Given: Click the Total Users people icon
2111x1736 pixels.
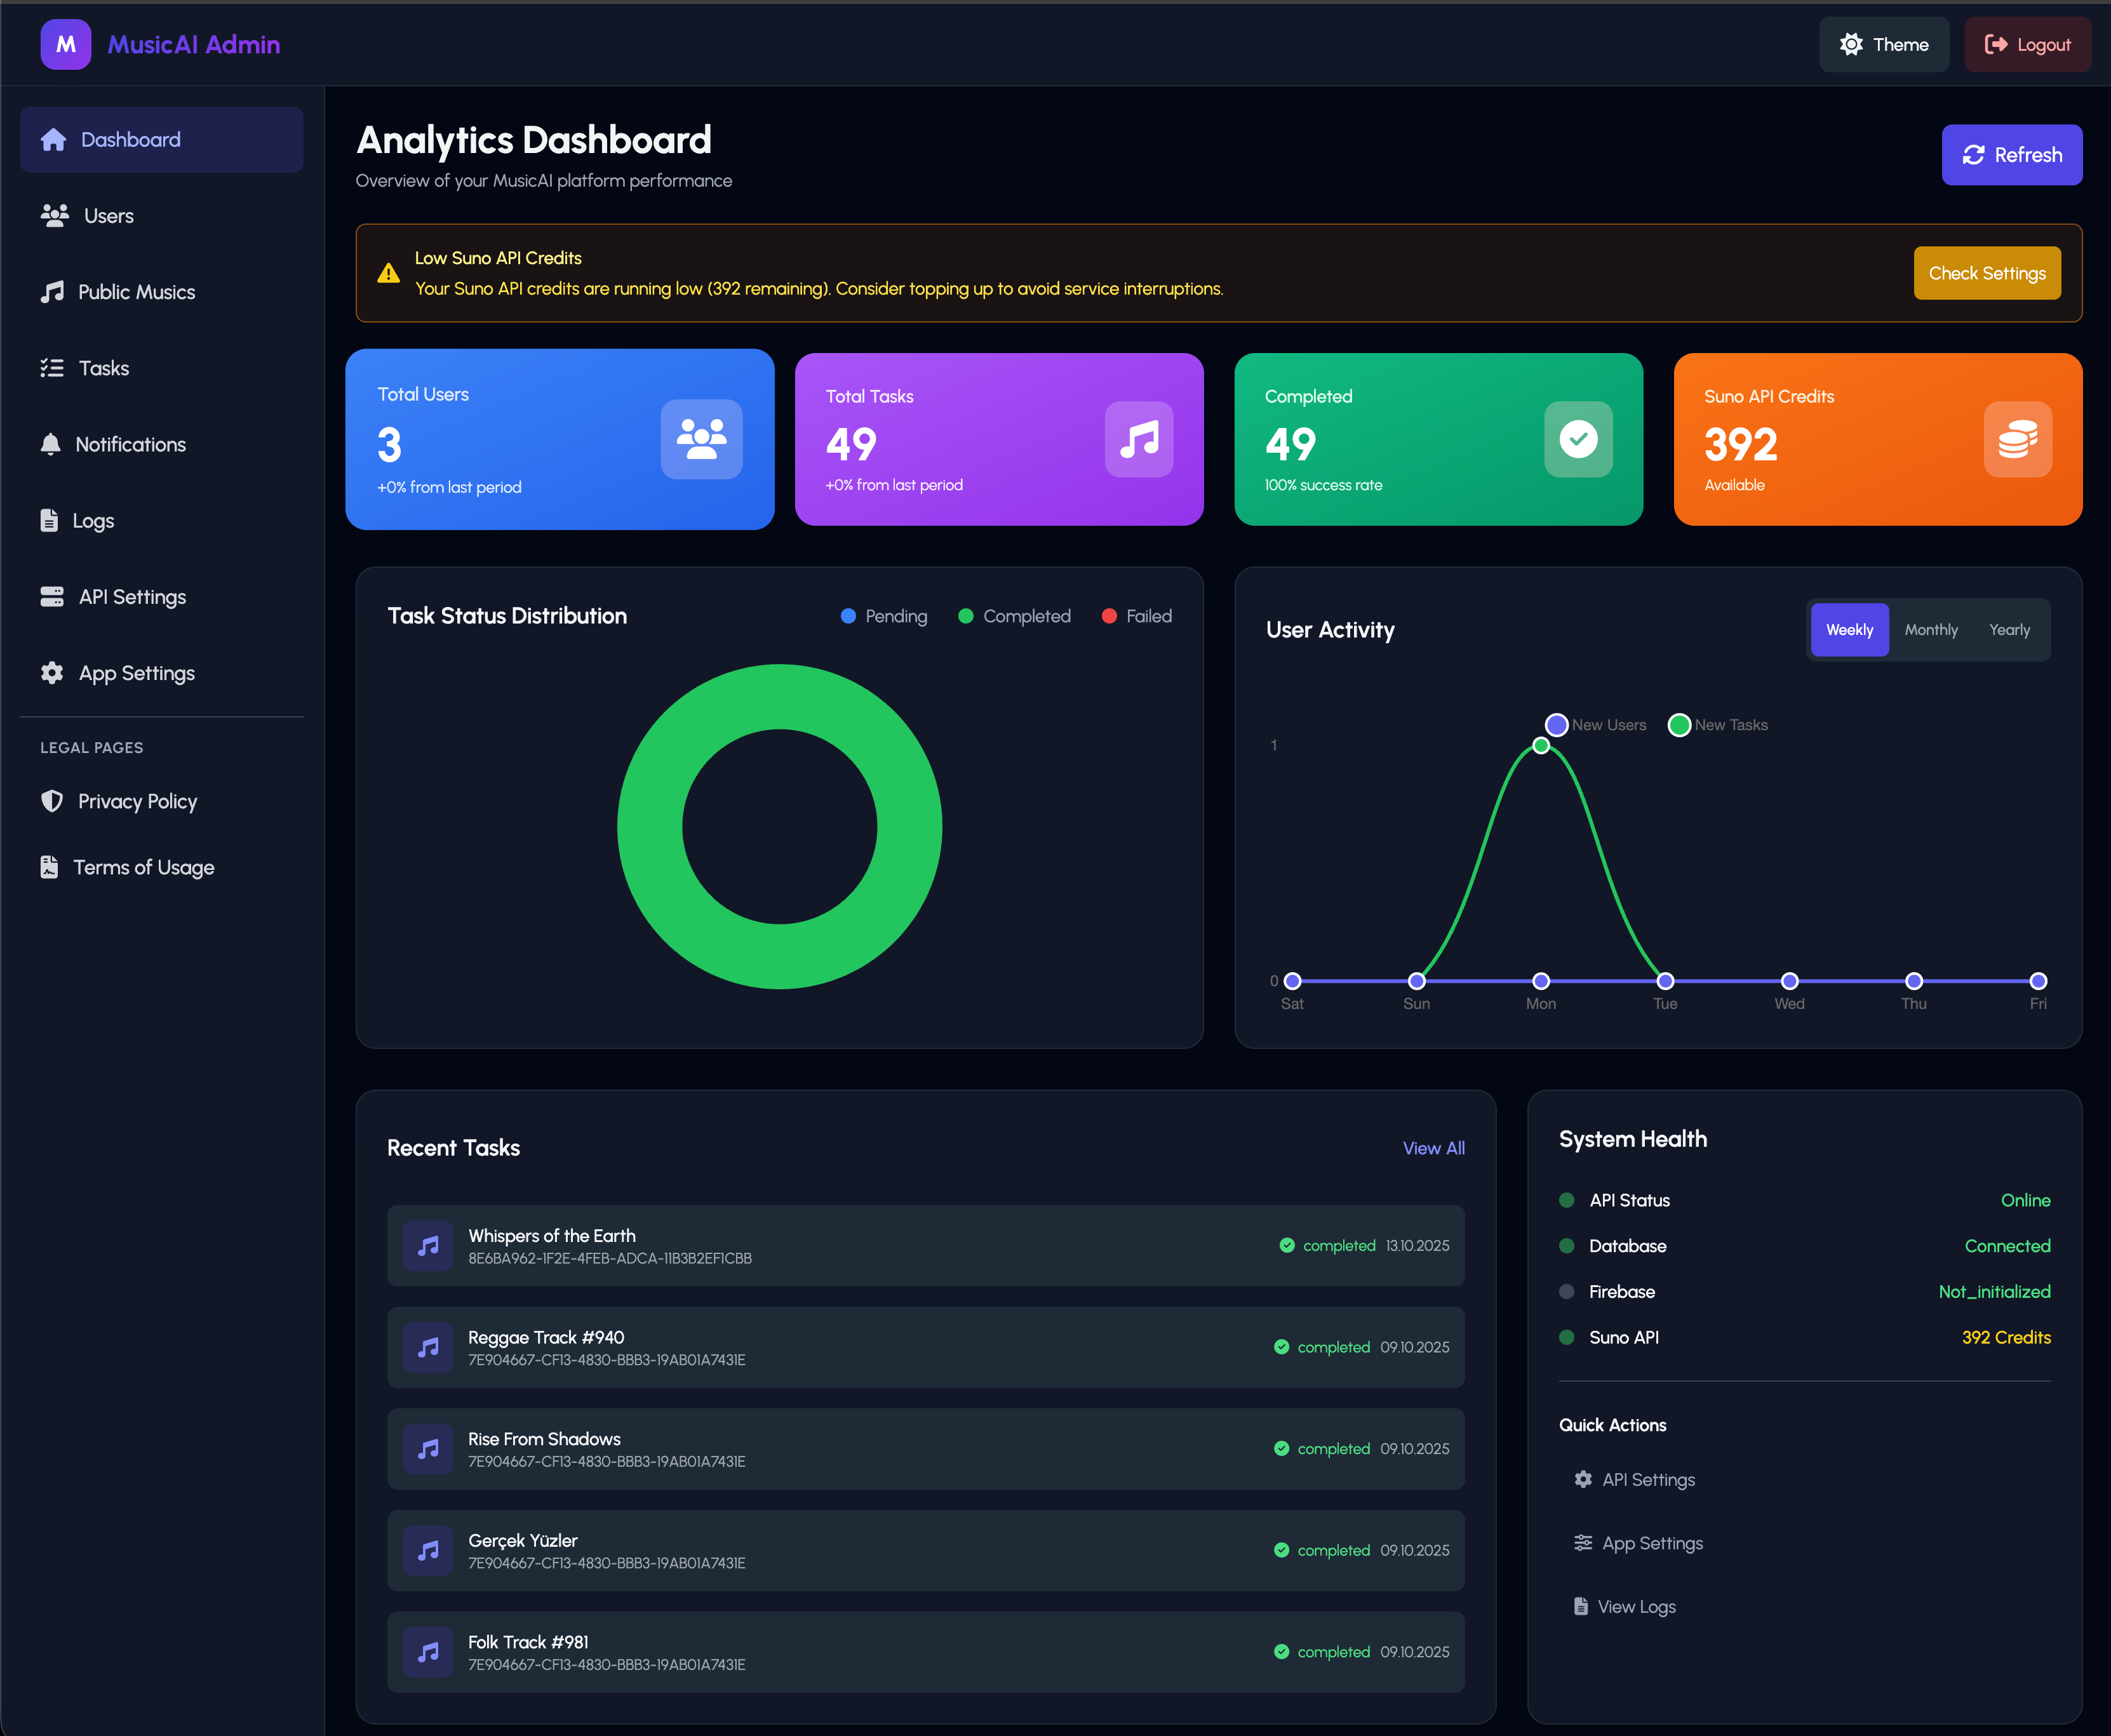Looking at the screenshot, I should (702, 439).
